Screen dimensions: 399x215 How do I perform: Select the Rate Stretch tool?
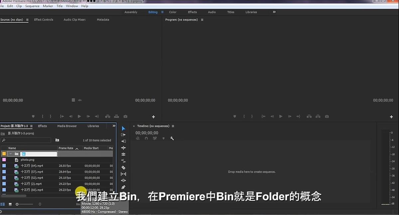point(123,161)
